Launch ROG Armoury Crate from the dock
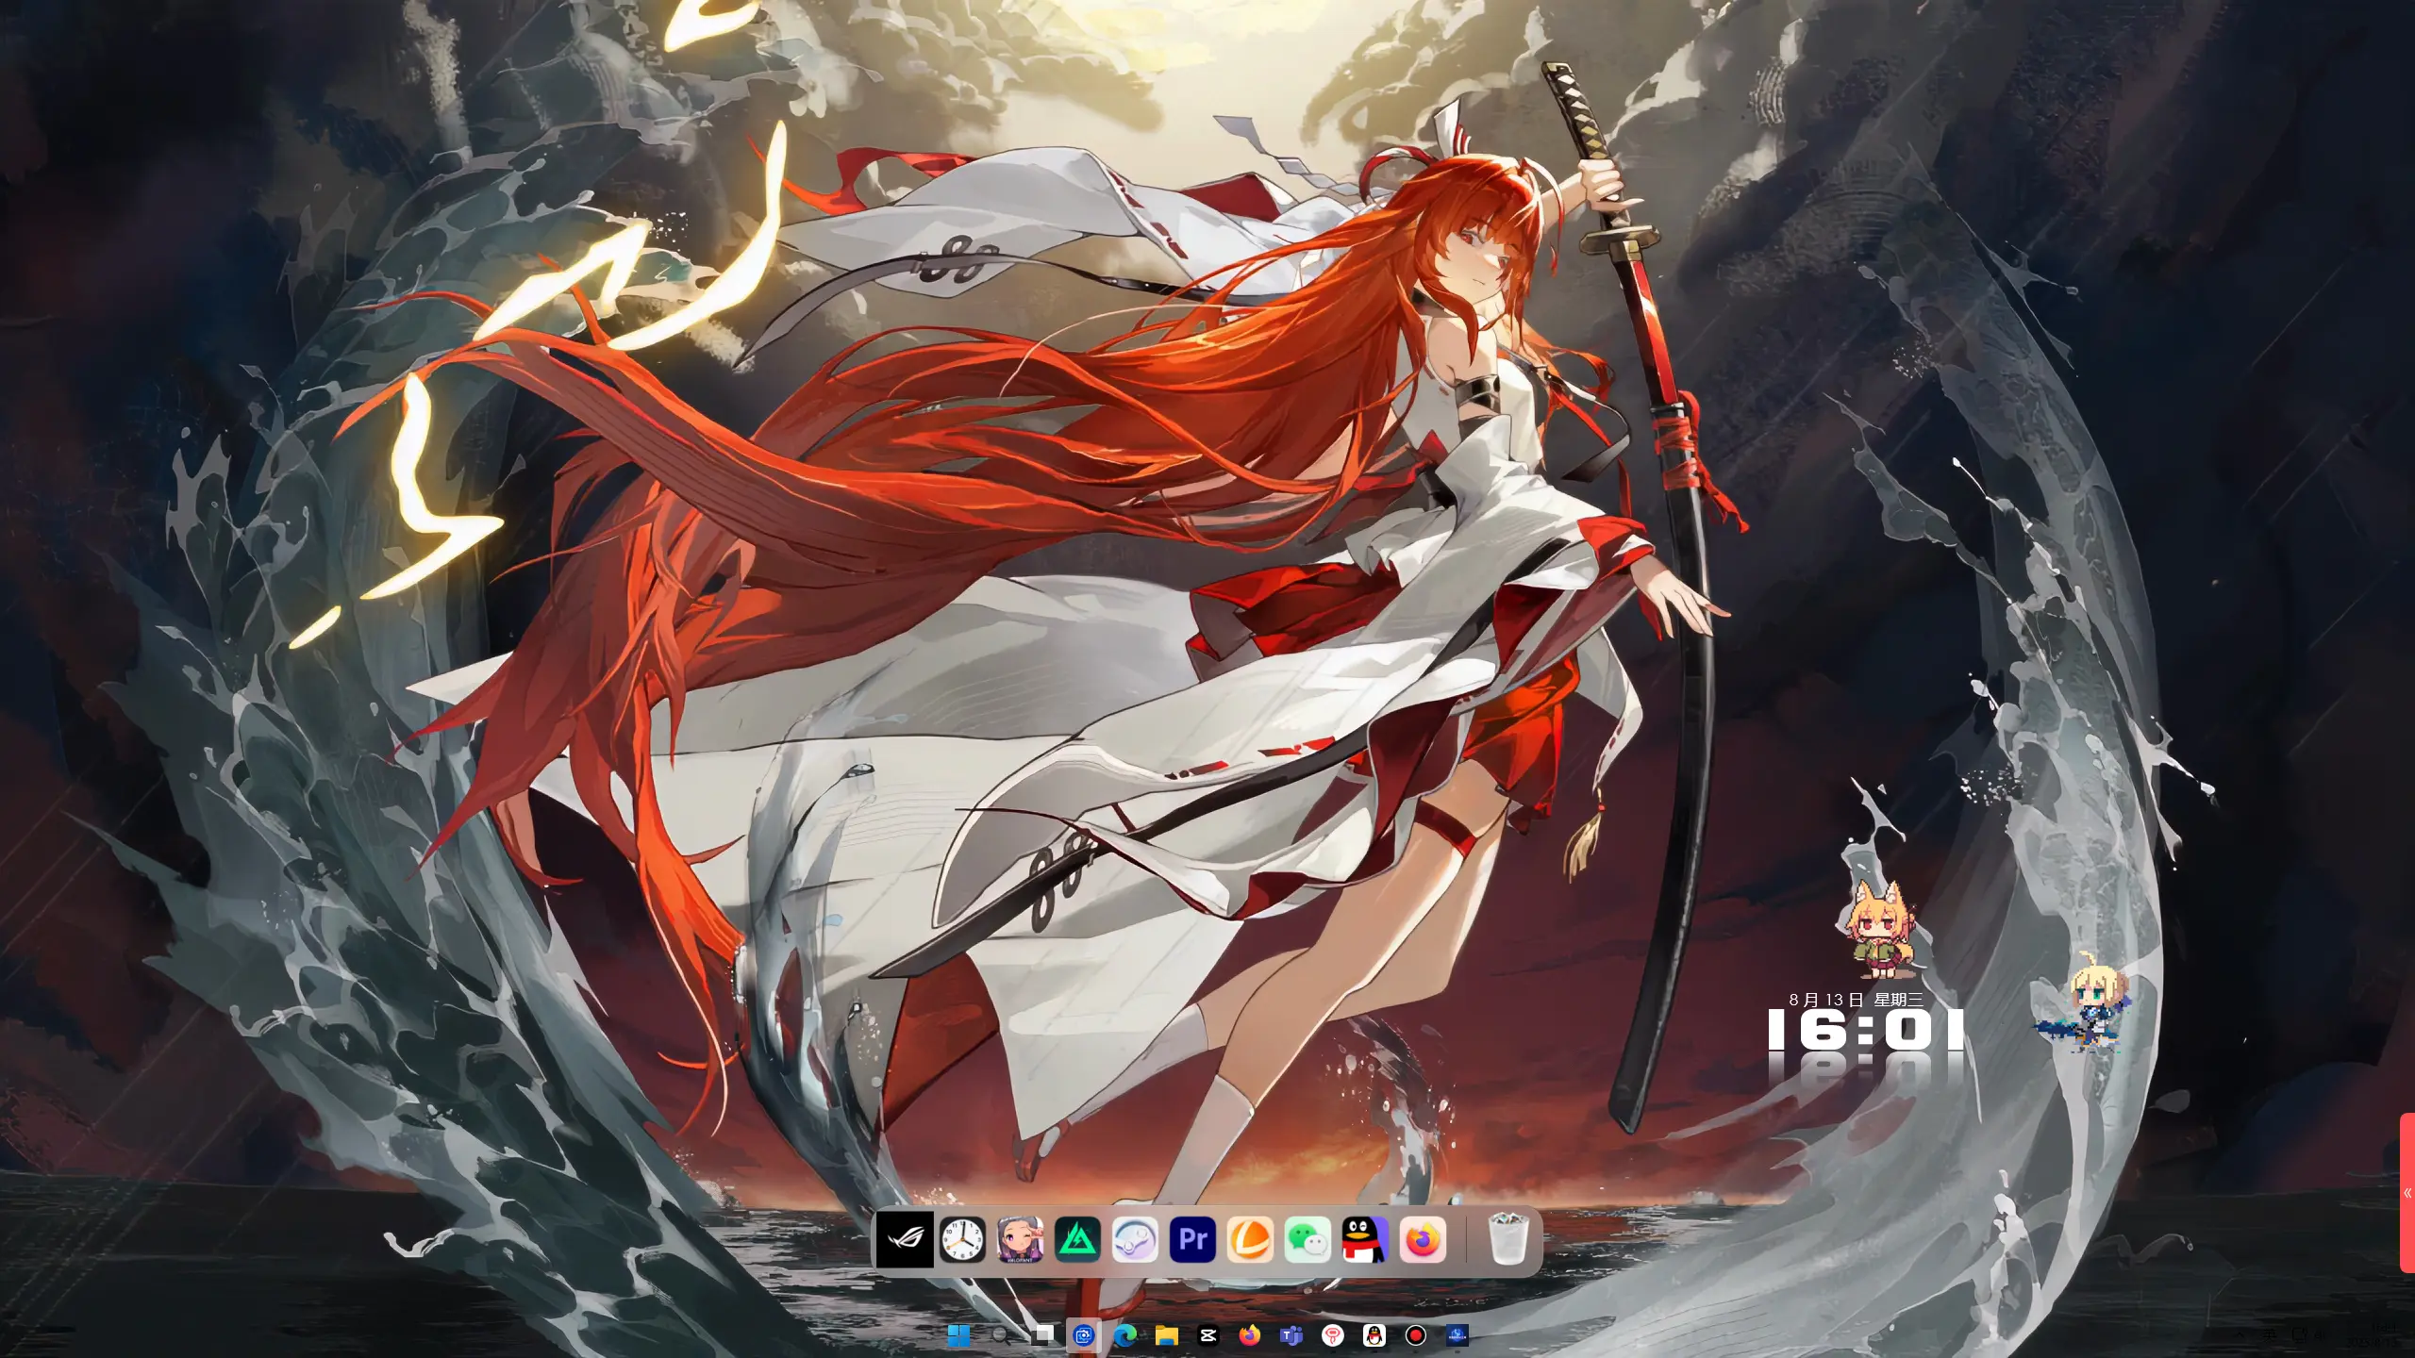The width and height of the screenshot is (2415, 1358). click(906, 1240)
